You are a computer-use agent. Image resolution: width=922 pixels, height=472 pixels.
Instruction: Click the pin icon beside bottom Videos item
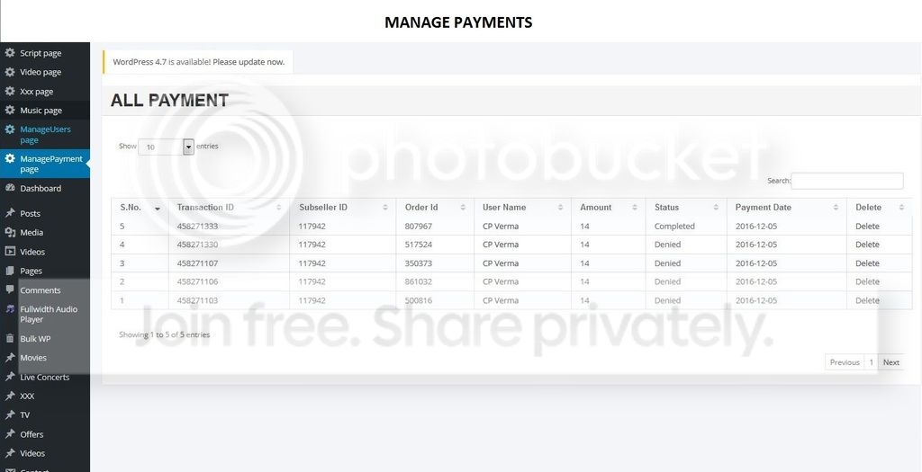coord(9,452)
